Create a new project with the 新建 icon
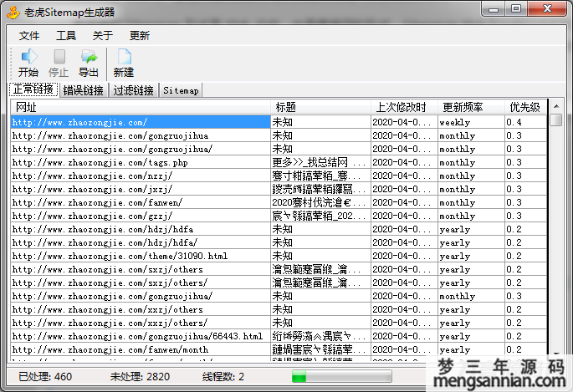Viewport: 573px width, 392px height. (x=124, y=64)
